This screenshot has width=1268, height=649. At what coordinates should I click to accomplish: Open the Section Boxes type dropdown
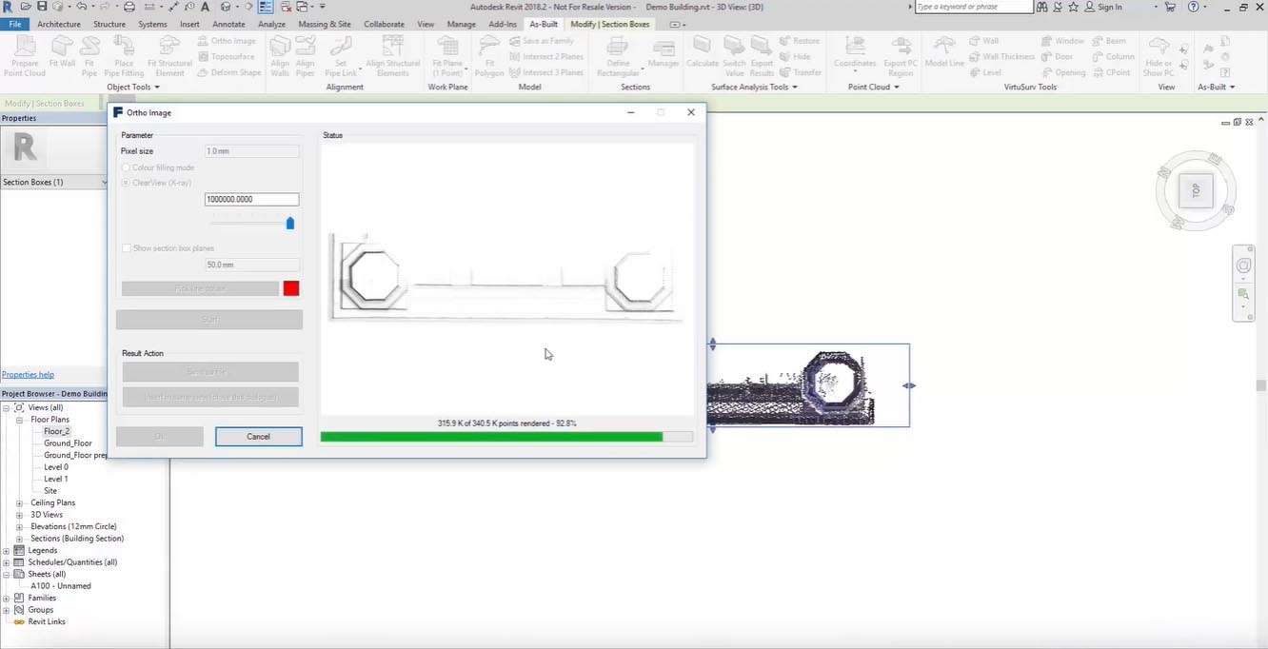pos(104,182)
